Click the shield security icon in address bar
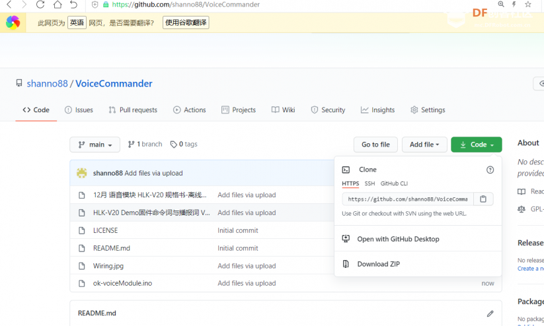The image size is (544, 326). [x=95, y=5]
